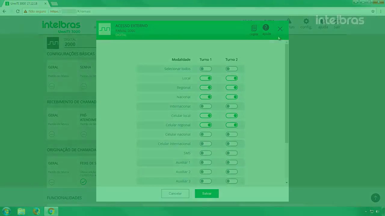Image resolution: width=385 pixels, height=216 pixels.
Task: Open File Explorer from taskbar
Action: point(21,211)
